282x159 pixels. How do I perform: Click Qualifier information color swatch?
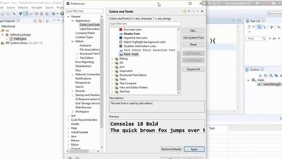[121, 46]
